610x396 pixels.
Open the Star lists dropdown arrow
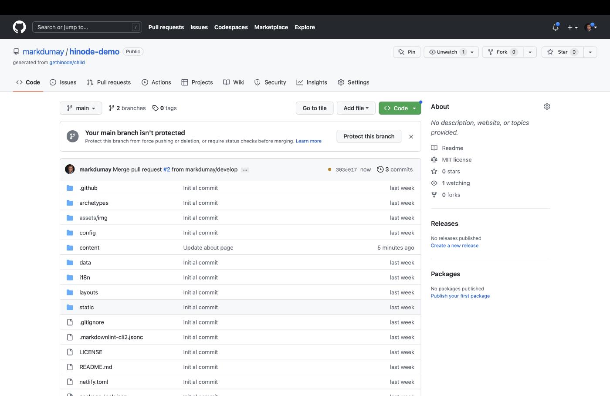tap(590, 52)
